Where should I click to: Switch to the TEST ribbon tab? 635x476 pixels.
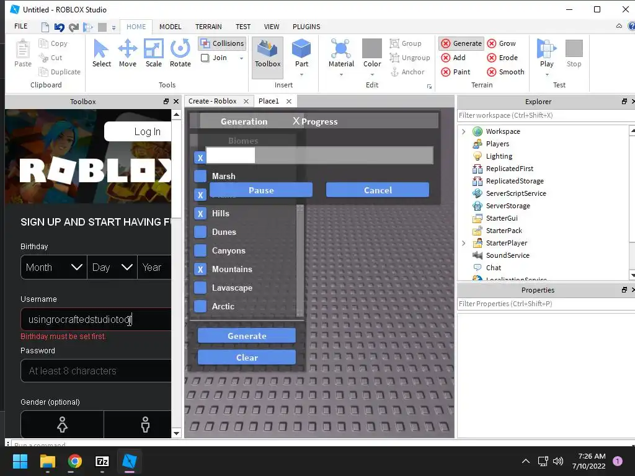243,27
